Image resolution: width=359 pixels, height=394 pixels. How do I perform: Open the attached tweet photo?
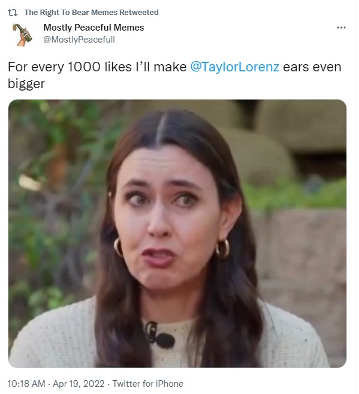(x=177, y=233)
